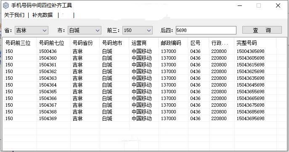
Task: Open the 关于我们 menu
Action: (14, 15)
